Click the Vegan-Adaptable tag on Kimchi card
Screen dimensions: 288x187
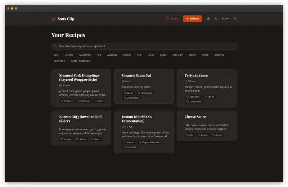click(x=150, y=142)
